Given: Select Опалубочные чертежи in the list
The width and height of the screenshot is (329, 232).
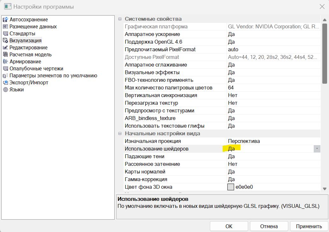Looking at the screenshot, I should click(36, 69).
